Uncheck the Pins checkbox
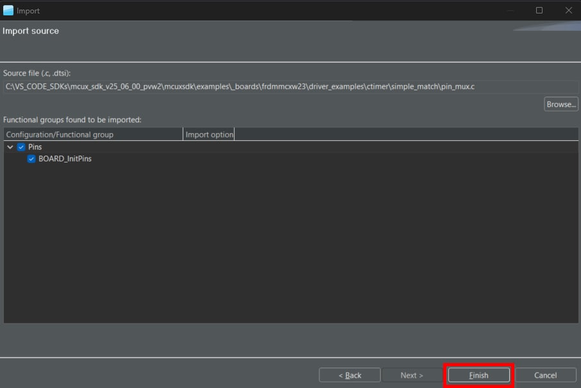 [21, 147]
